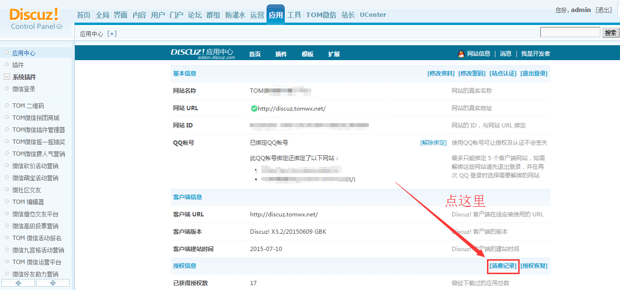Click the [+] icon next to 应用中心
The image size is (620, 290).
112,34
